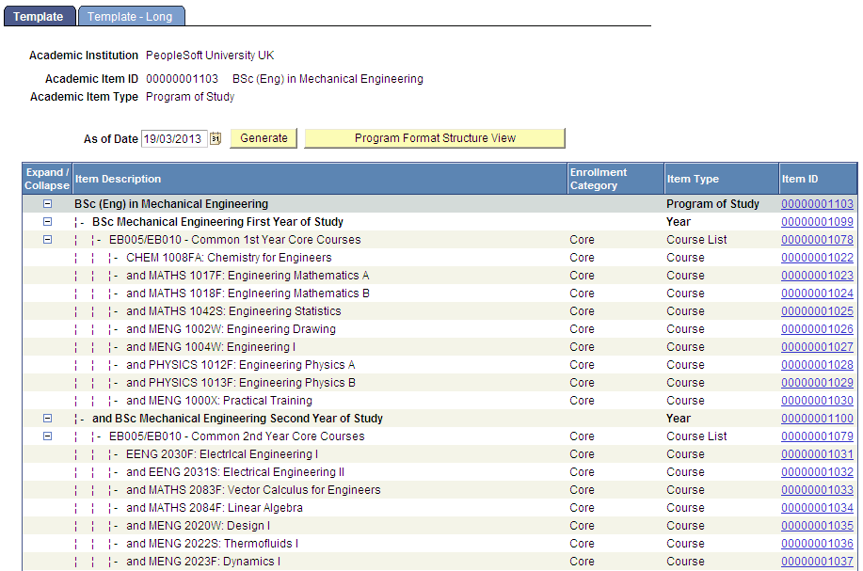Click the Item Type column header
The image size is (863, 571).
point(722,179)
